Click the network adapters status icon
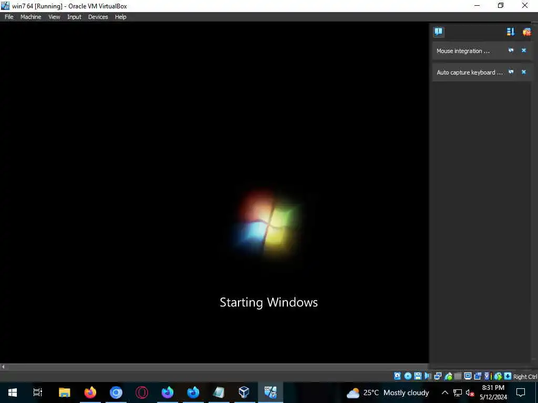The height and width of the screenshot is (403, 538). tap(438, 376)
